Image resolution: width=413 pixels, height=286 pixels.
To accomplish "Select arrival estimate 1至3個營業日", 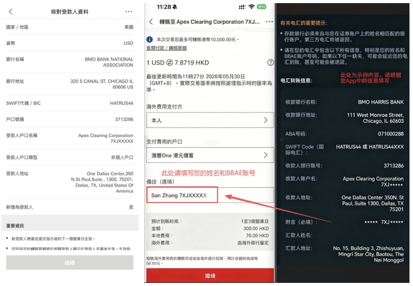I will click(255, 221).
